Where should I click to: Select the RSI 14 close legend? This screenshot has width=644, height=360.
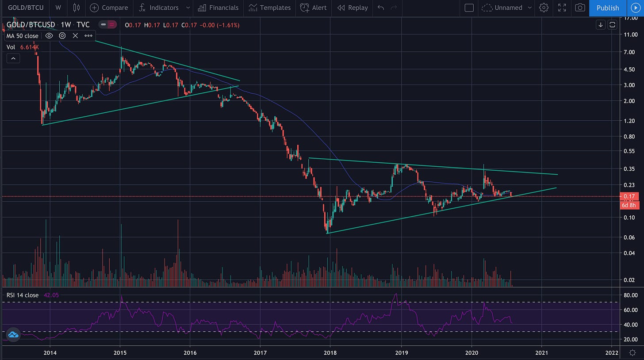pyautogui.click(x=22, y=295)
